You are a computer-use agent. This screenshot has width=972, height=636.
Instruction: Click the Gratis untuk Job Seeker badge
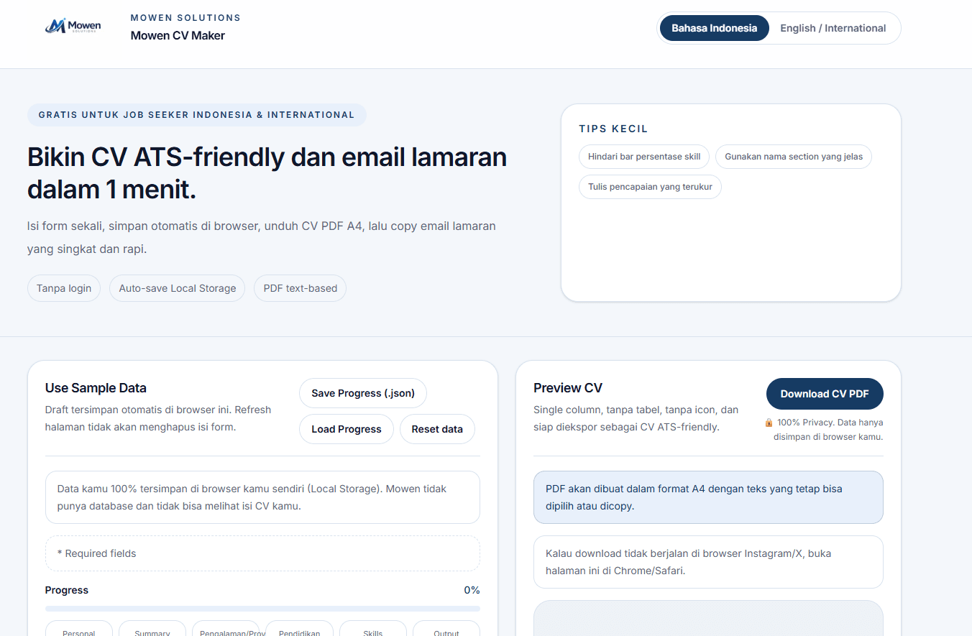click(x=197, y=115)
